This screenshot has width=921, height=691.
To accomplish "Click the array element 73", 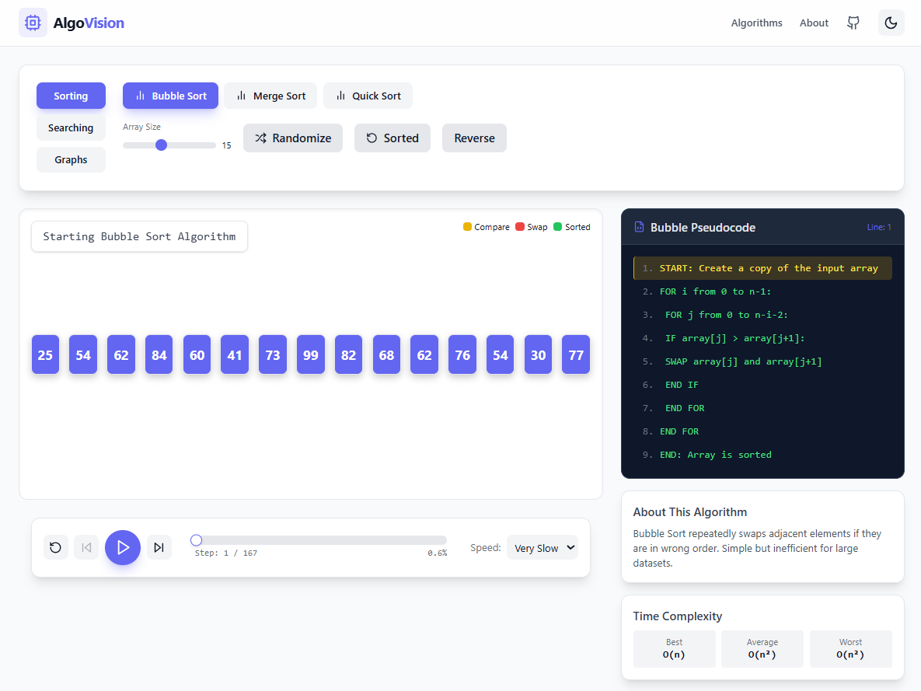I will coord(273,355).
